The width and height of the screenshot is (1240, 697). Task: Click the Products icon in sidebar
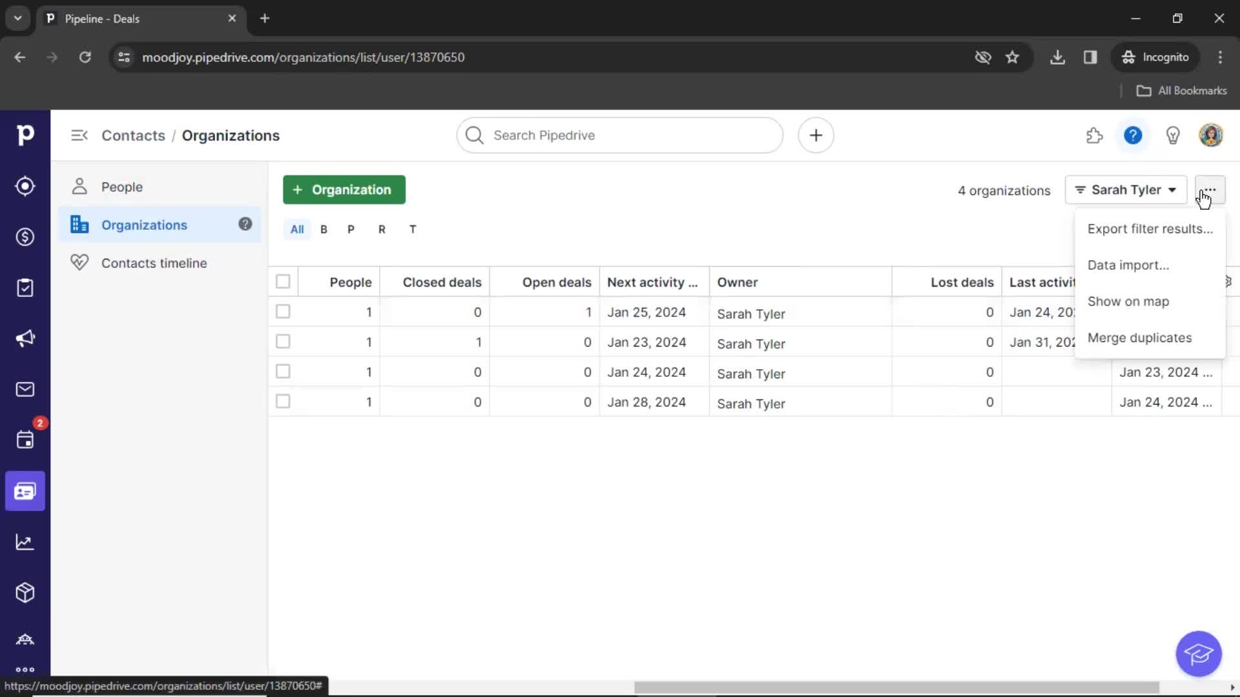pyautogui.click(x=25, y=592)
